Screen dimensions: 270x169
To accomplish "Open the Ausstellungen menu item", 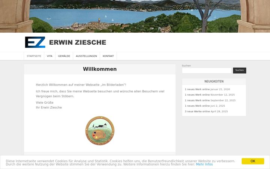I will (87, 56).
